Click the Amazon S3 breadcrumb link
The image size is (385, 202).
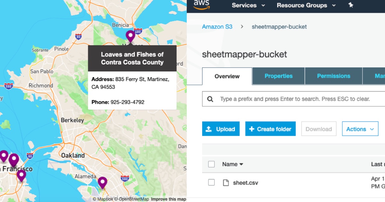[217, 27]
